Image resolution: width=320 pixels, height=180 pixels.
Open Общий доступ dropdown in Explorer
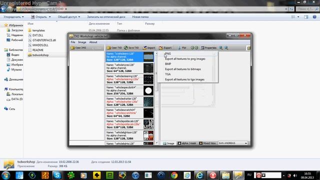coord(69,17)
